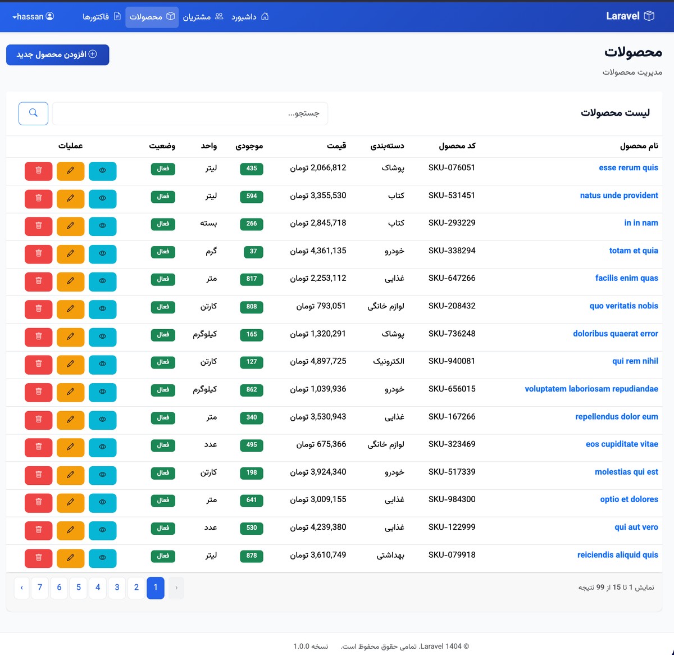Select the delete trash icon for totam et quia
This screenshot has height=655, width=674.
click(x=38, y=254)
